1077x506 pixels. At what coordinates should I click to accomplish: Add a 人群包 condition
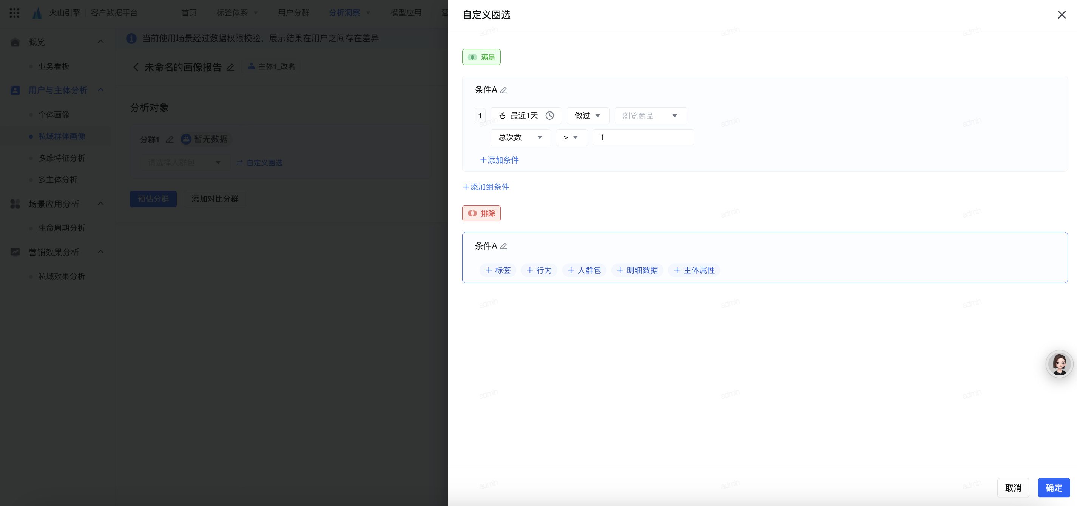click(584, 270)
